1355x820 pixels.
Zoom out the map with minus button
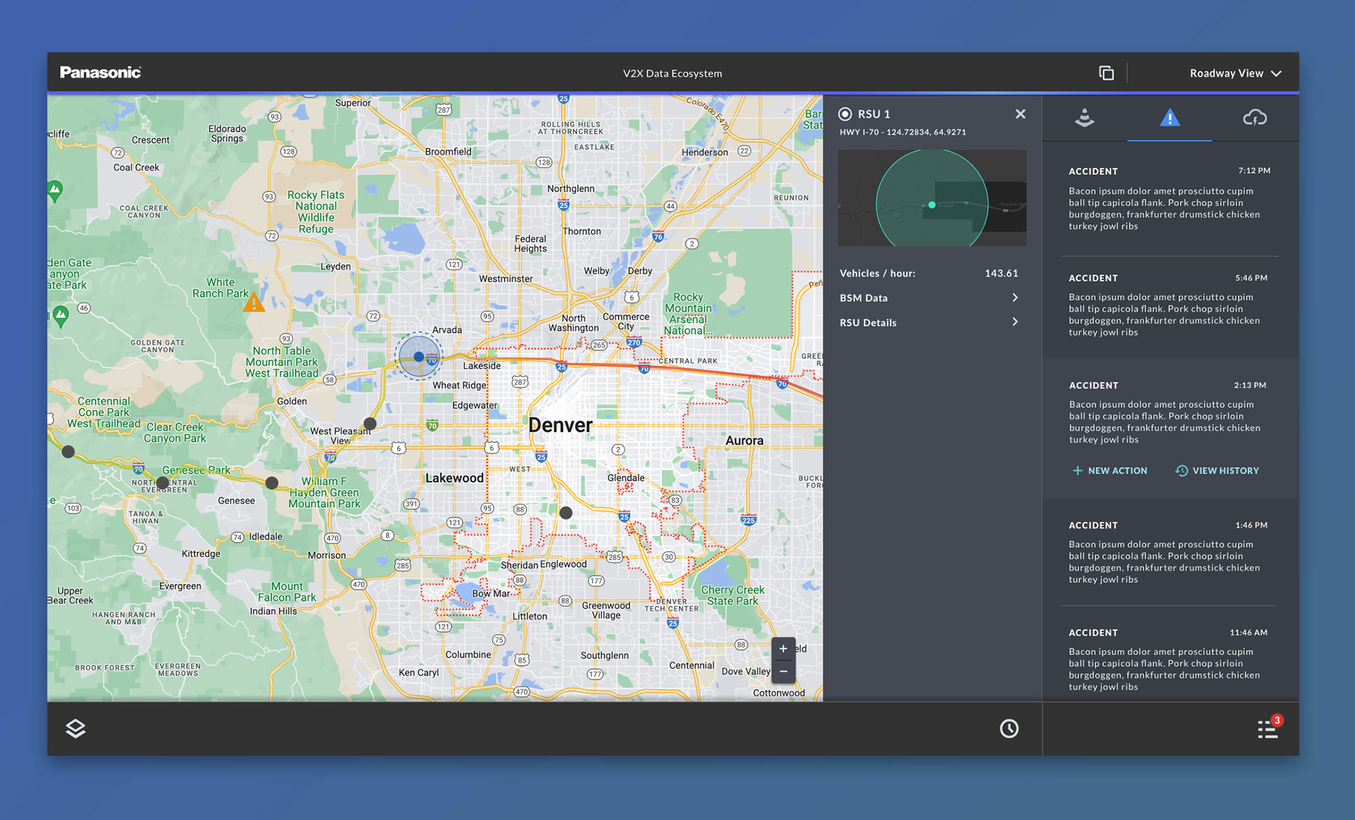tap(783, 672)
